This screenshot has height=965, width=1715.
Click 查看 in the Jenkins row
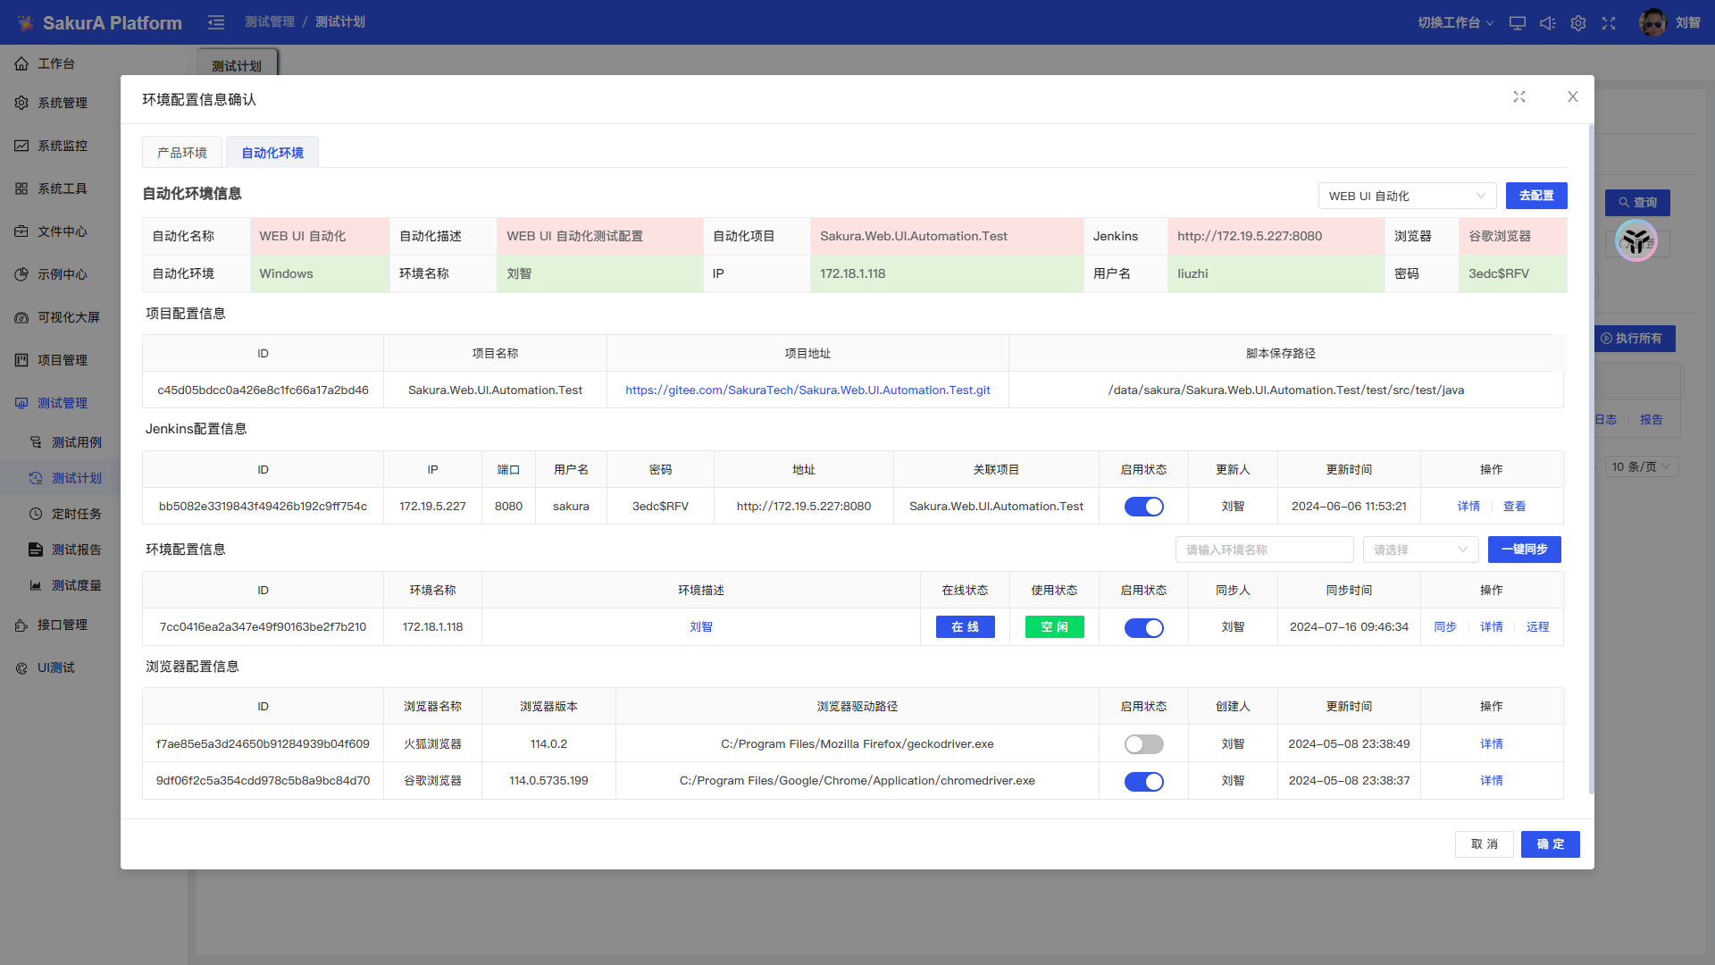tap(1514, 507)
